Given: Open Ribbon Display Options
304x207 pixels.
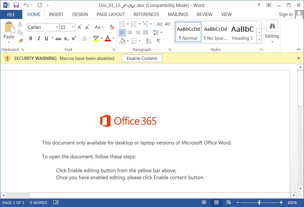Looking at the screenshot, I should [x=269, y=5].
